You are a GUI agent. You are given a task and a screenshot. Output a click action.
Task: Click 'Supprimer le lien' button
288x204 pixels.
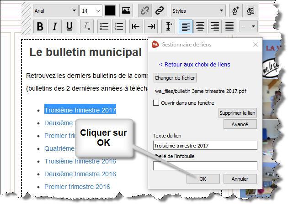pos(237,113)
